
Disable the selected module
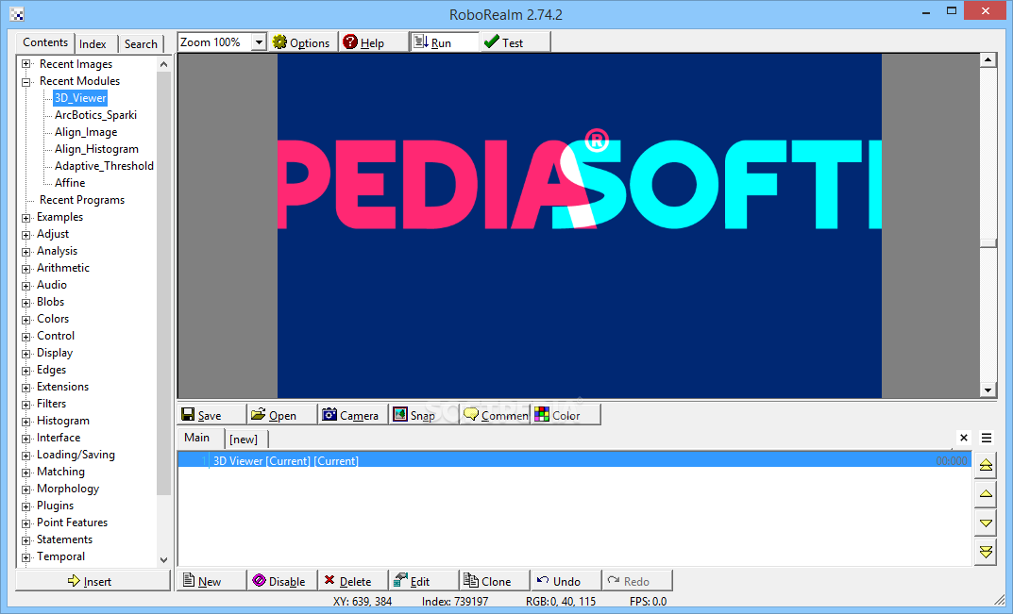coord(282,581)
